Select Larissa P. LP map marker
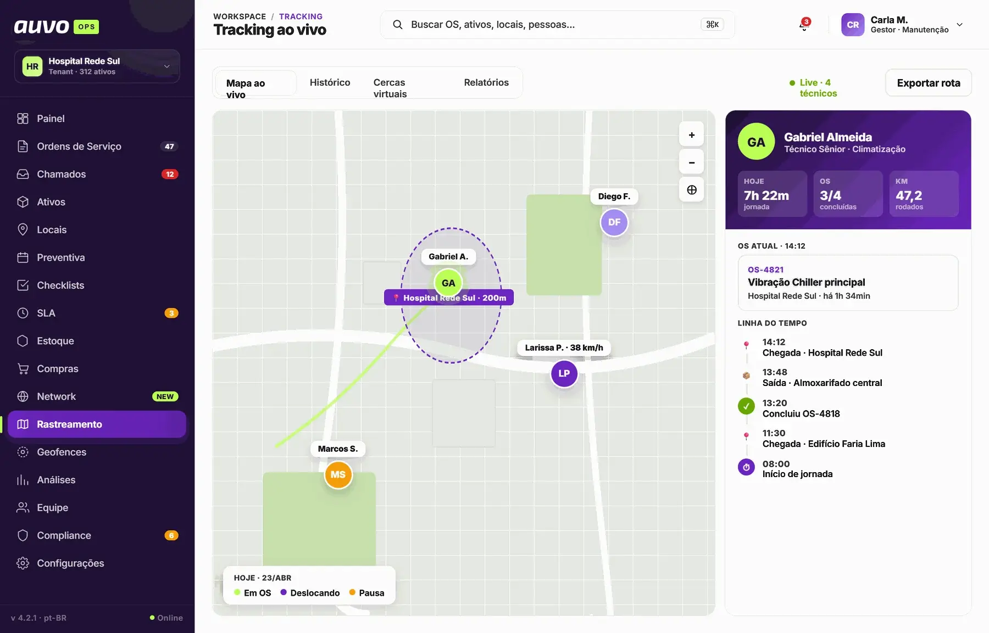 pos(564,373)
